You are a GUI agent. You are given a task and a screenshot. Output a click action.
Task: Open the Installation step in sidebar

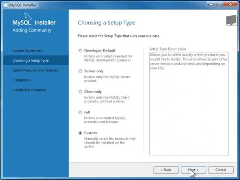coord(21,80)
